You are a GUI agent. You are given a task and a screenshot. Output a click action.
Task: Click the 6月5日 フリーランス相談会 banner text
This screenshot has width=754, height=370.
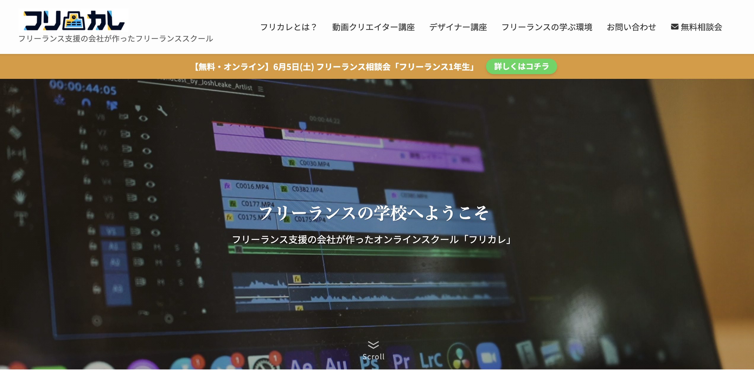pos(334,67)
